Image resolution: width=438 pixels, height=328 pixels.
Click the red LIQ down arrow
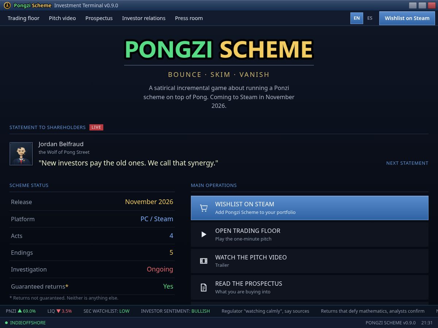click(x=58, y=311)
